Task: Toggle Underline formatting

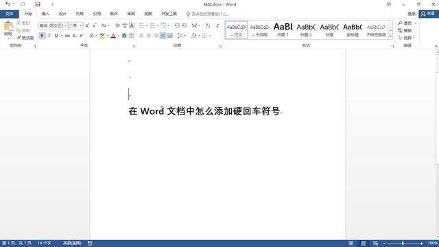Action: [56, 36]
